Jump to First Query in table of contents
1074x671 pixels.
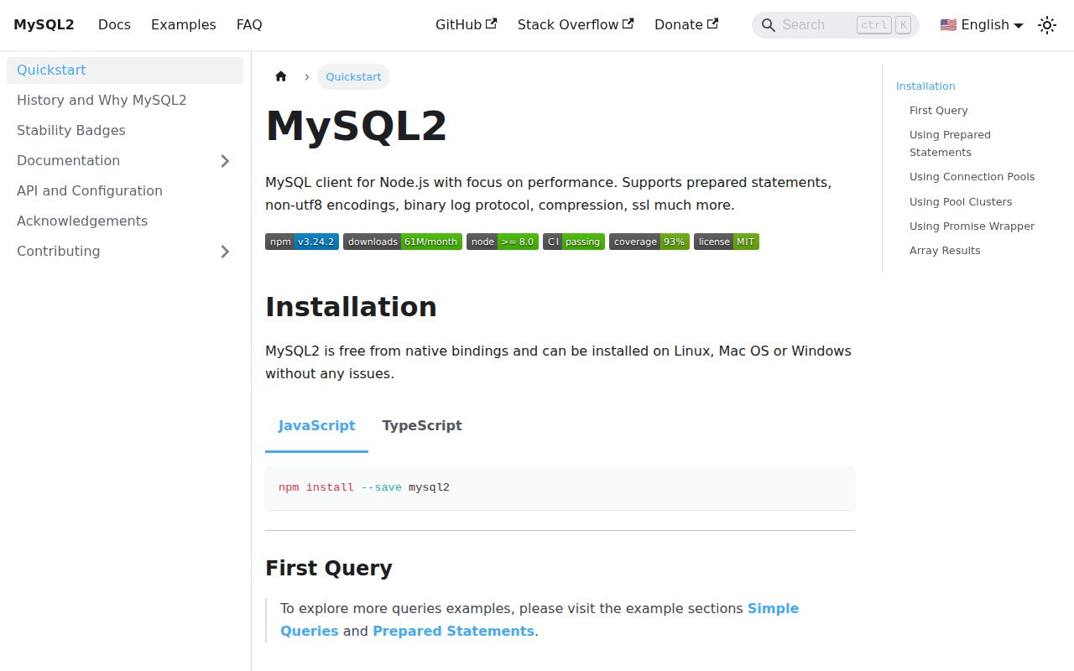click(x=938, y=110)
